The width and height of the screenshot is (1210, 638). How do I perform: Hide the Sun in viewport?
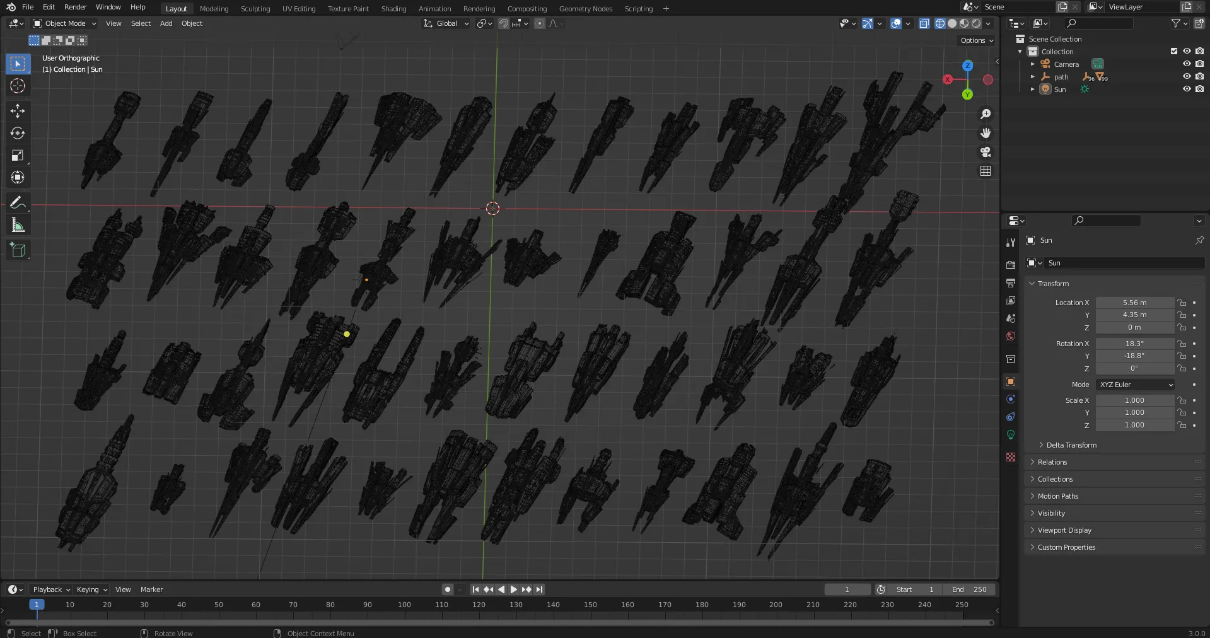[x=1187, y=89]
